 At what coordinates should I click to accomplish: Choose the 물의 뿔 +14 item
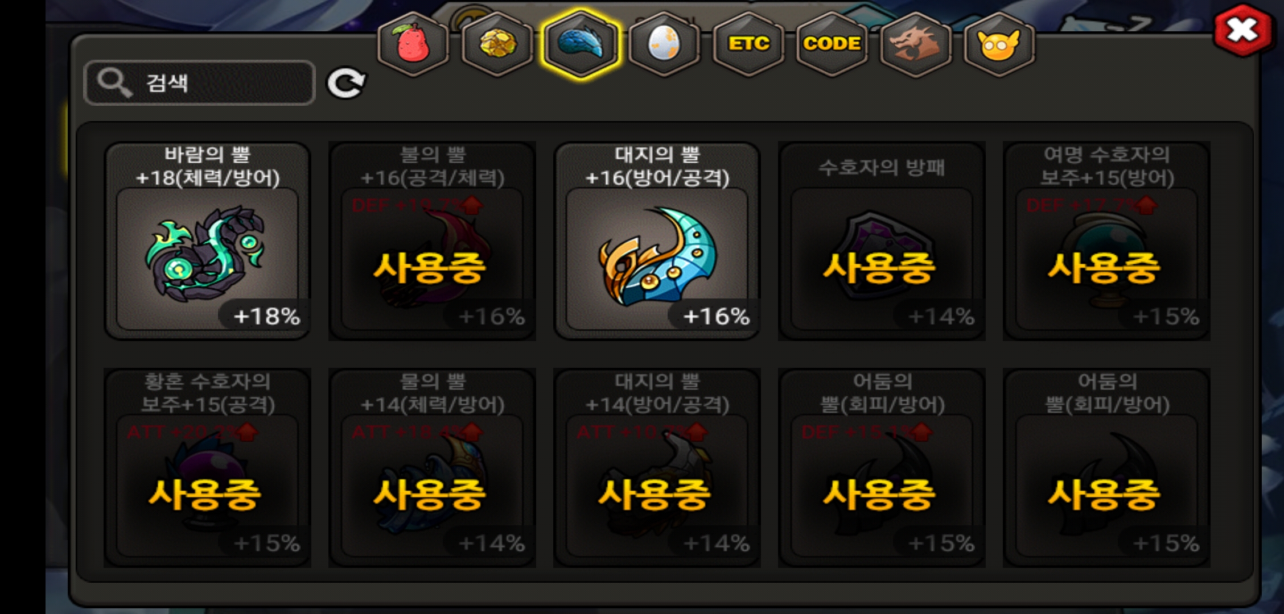tap(432, 468)
